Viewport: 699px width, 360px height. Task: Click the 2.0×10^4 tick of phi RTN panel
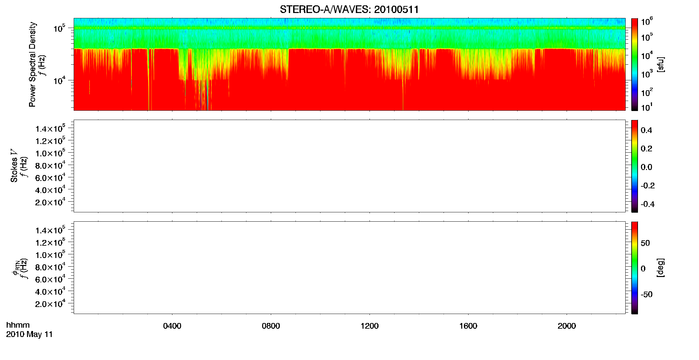pyautogui.click(x=50, y=303)
